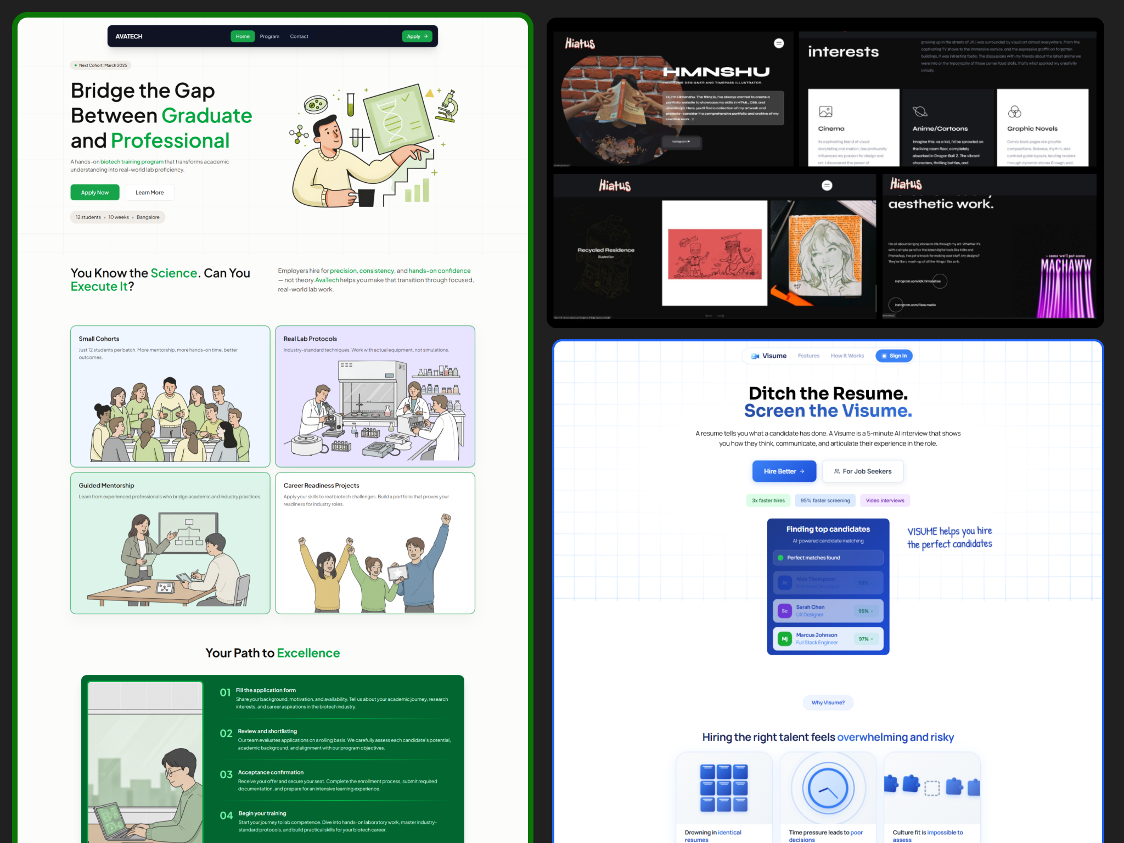Viewport: 1124px width, 843px height.
Task: Click the Hiatus logo above aesthetic work heading
Action: 906,184
